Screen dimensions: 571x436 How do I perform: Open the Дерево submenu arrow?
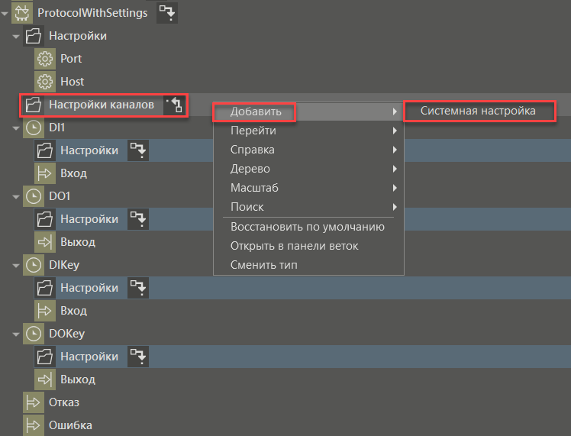pos(395,169)
